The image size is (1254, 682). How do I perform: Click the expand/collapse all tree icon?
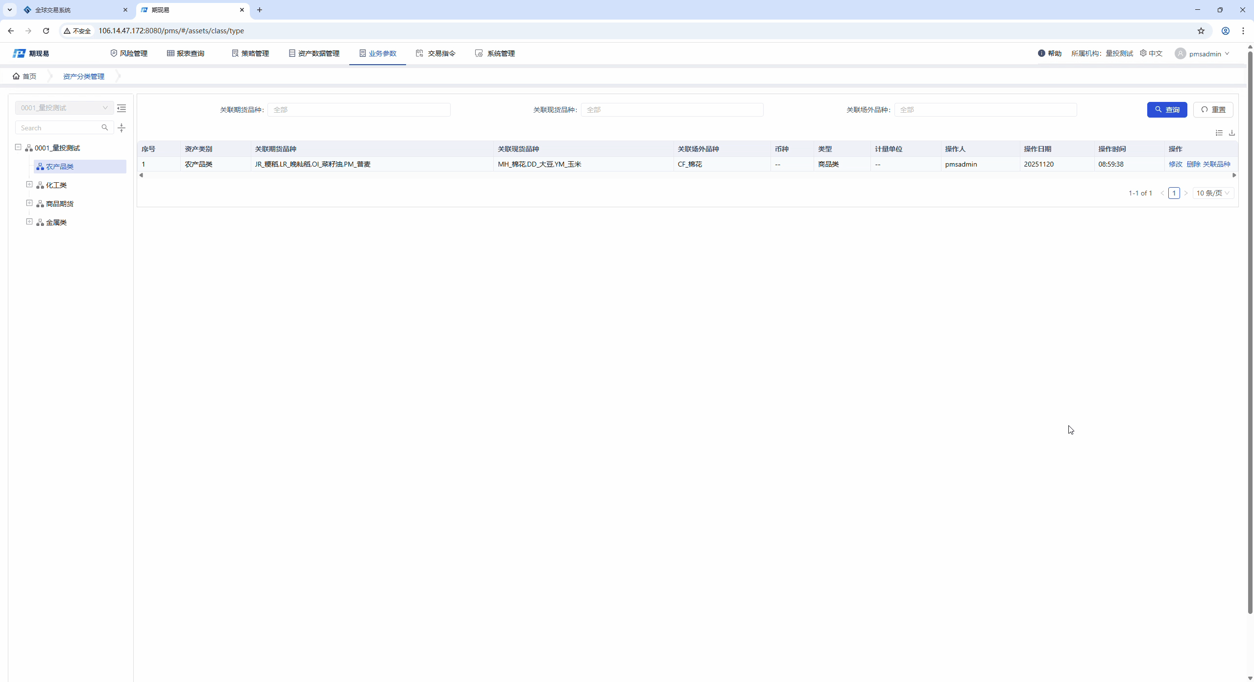click(x=121, y=128)
